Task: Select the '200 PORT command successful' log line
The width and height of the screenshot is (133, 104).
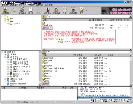Action: coord(92,91)
